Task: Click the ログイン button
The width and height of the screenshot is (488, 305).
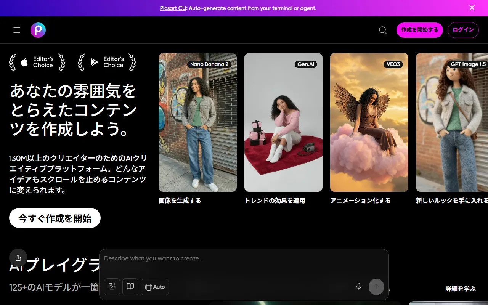Action: pos(463,30)
